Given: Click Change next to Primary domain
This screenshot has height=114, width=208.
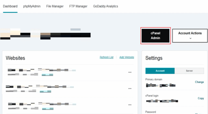Looking at the screenshot, I should (199, 82).
